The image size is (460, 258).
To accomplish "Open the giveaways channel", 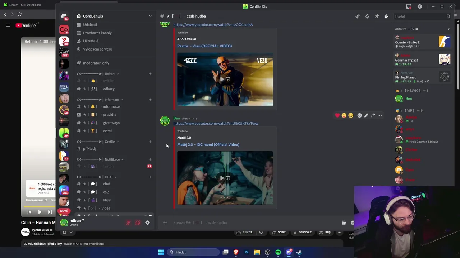I will click(111, 123).
